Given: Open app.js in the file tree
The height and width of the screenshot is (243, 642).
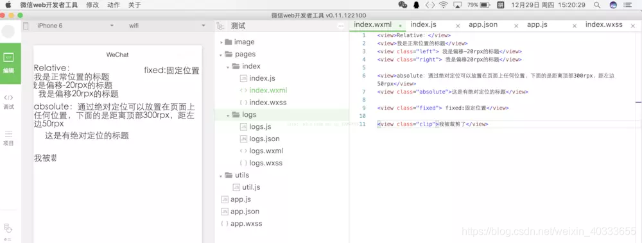Looking at the screenshot, I should click(x=241, y=199).
